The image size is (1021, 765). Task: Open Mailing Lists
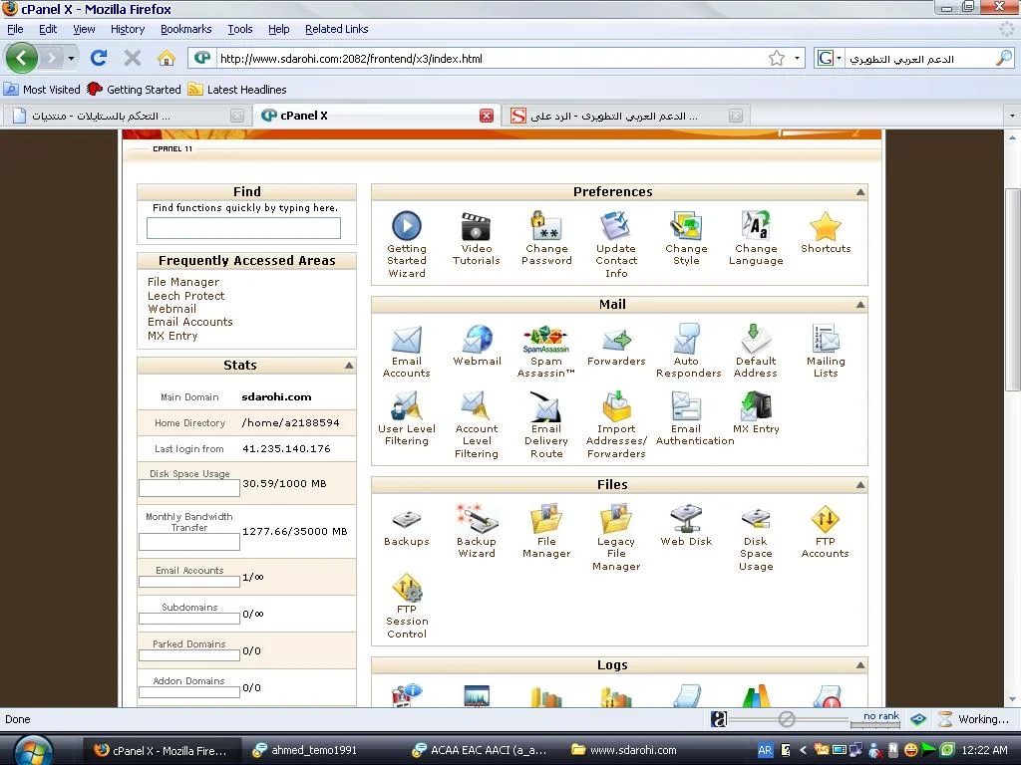click(x=826, y=339)
